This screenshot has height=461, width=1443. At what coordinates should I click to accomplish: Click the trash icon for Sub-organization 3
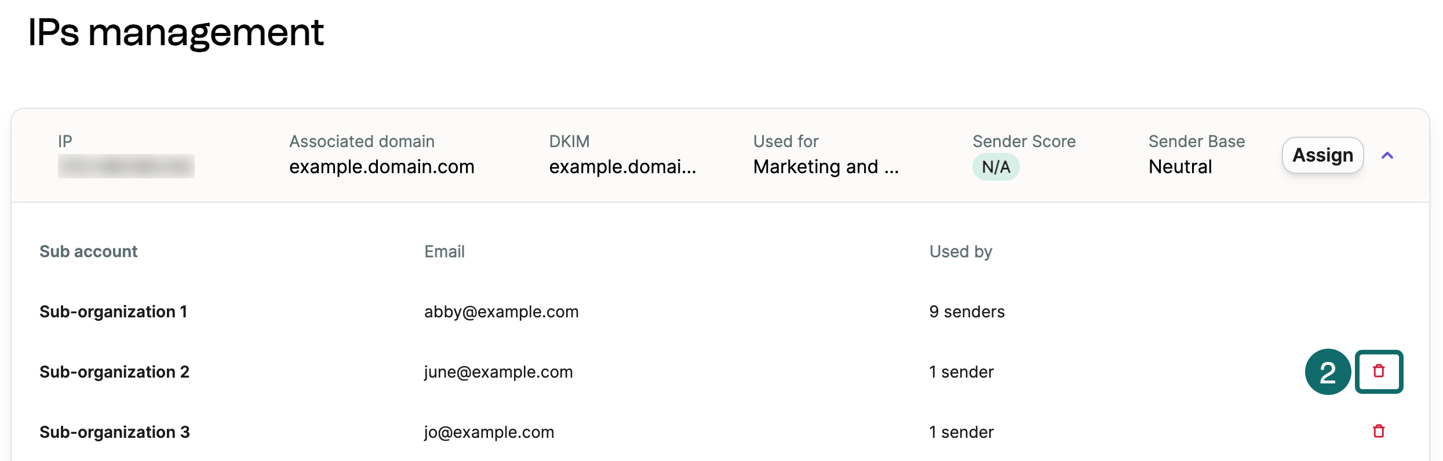[x=1379, y=431]
